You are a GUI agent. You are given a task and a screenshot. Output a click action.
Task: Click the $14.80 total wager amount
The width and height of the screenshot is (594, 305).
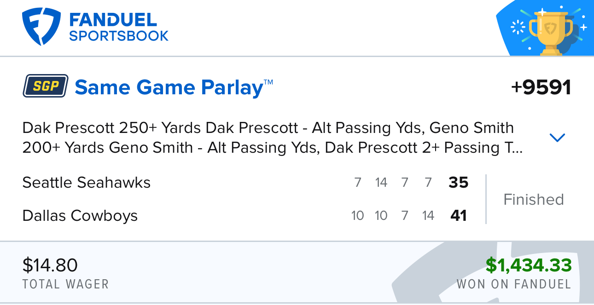50,265
